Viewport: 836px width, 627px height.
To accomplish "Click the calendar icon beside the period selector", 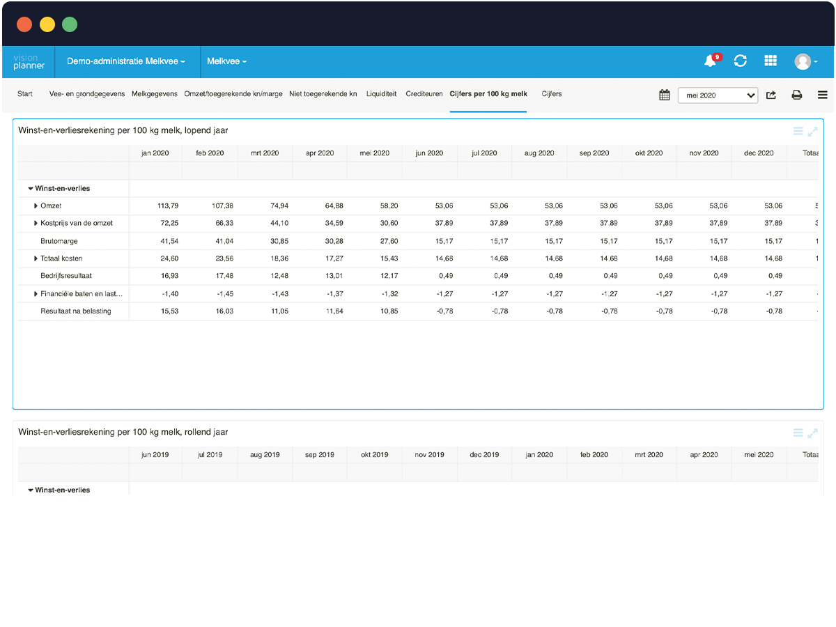I will point(665,95).
